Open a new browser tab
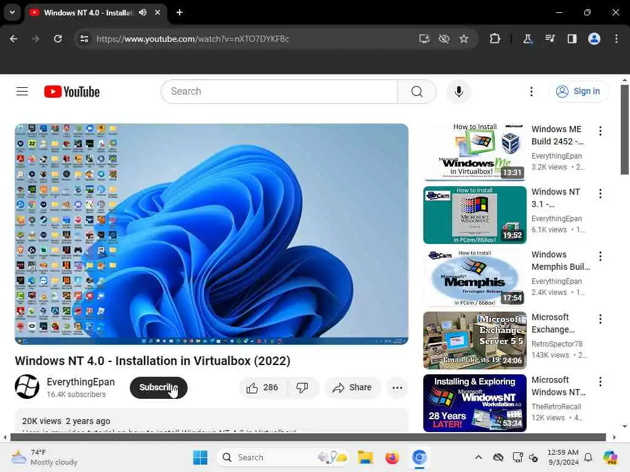Screen dimensions: 630x472 (180, 12)
